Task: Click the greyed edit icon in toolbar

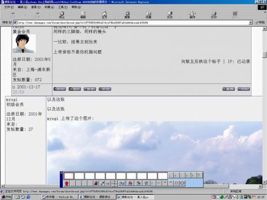Action: point(235,15)
